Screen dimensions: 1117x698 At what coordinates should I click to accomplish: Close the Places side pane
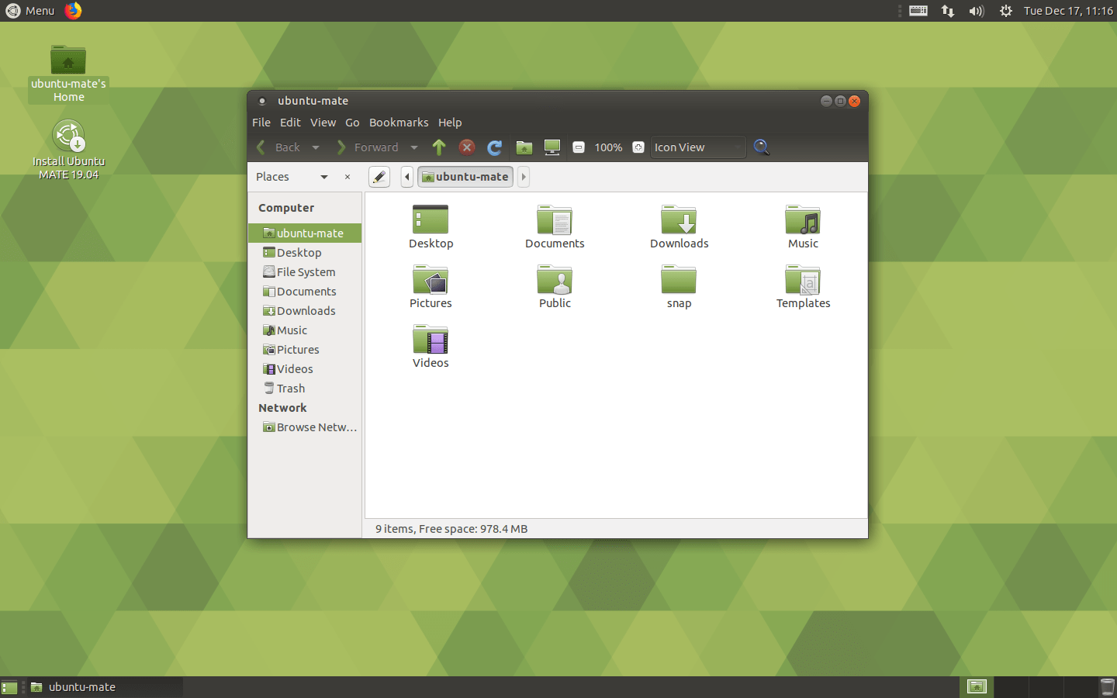[348, 177]
